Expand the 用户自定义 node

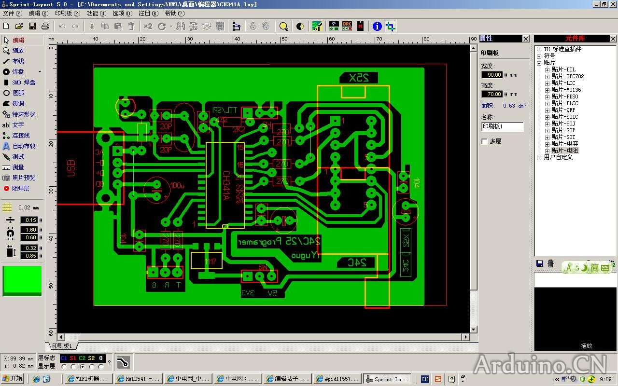pos(539,157)
